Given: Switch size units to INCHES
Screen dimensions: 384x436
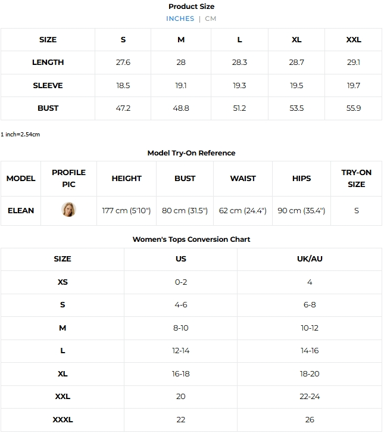Looking at the screenshot, I should (x=180, y=18).
